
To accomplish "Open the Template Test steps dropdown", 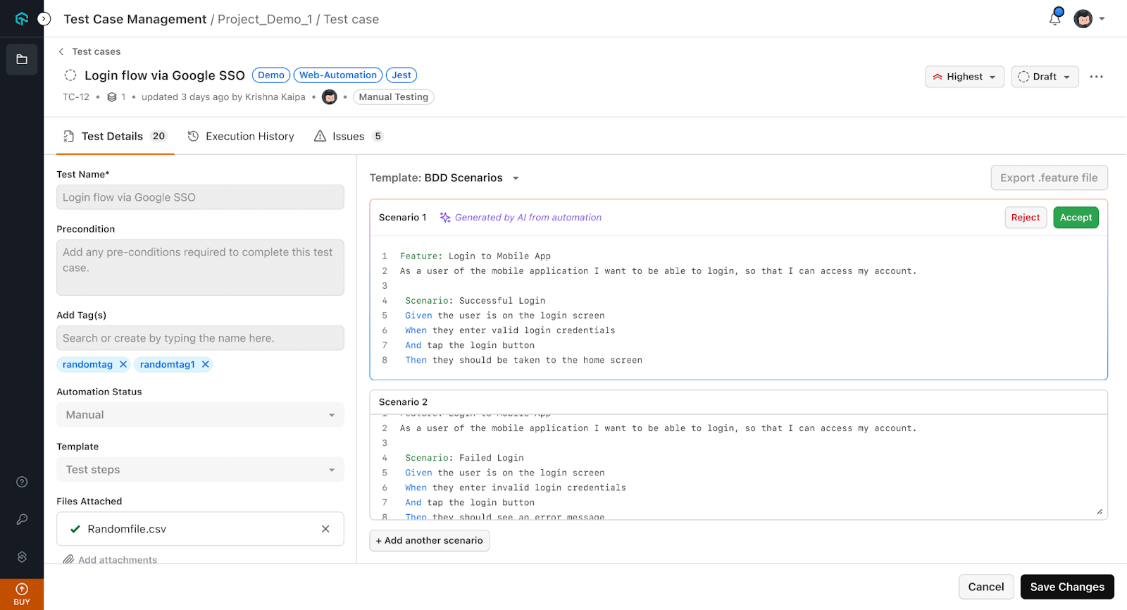I will click(x=200, y=470).
